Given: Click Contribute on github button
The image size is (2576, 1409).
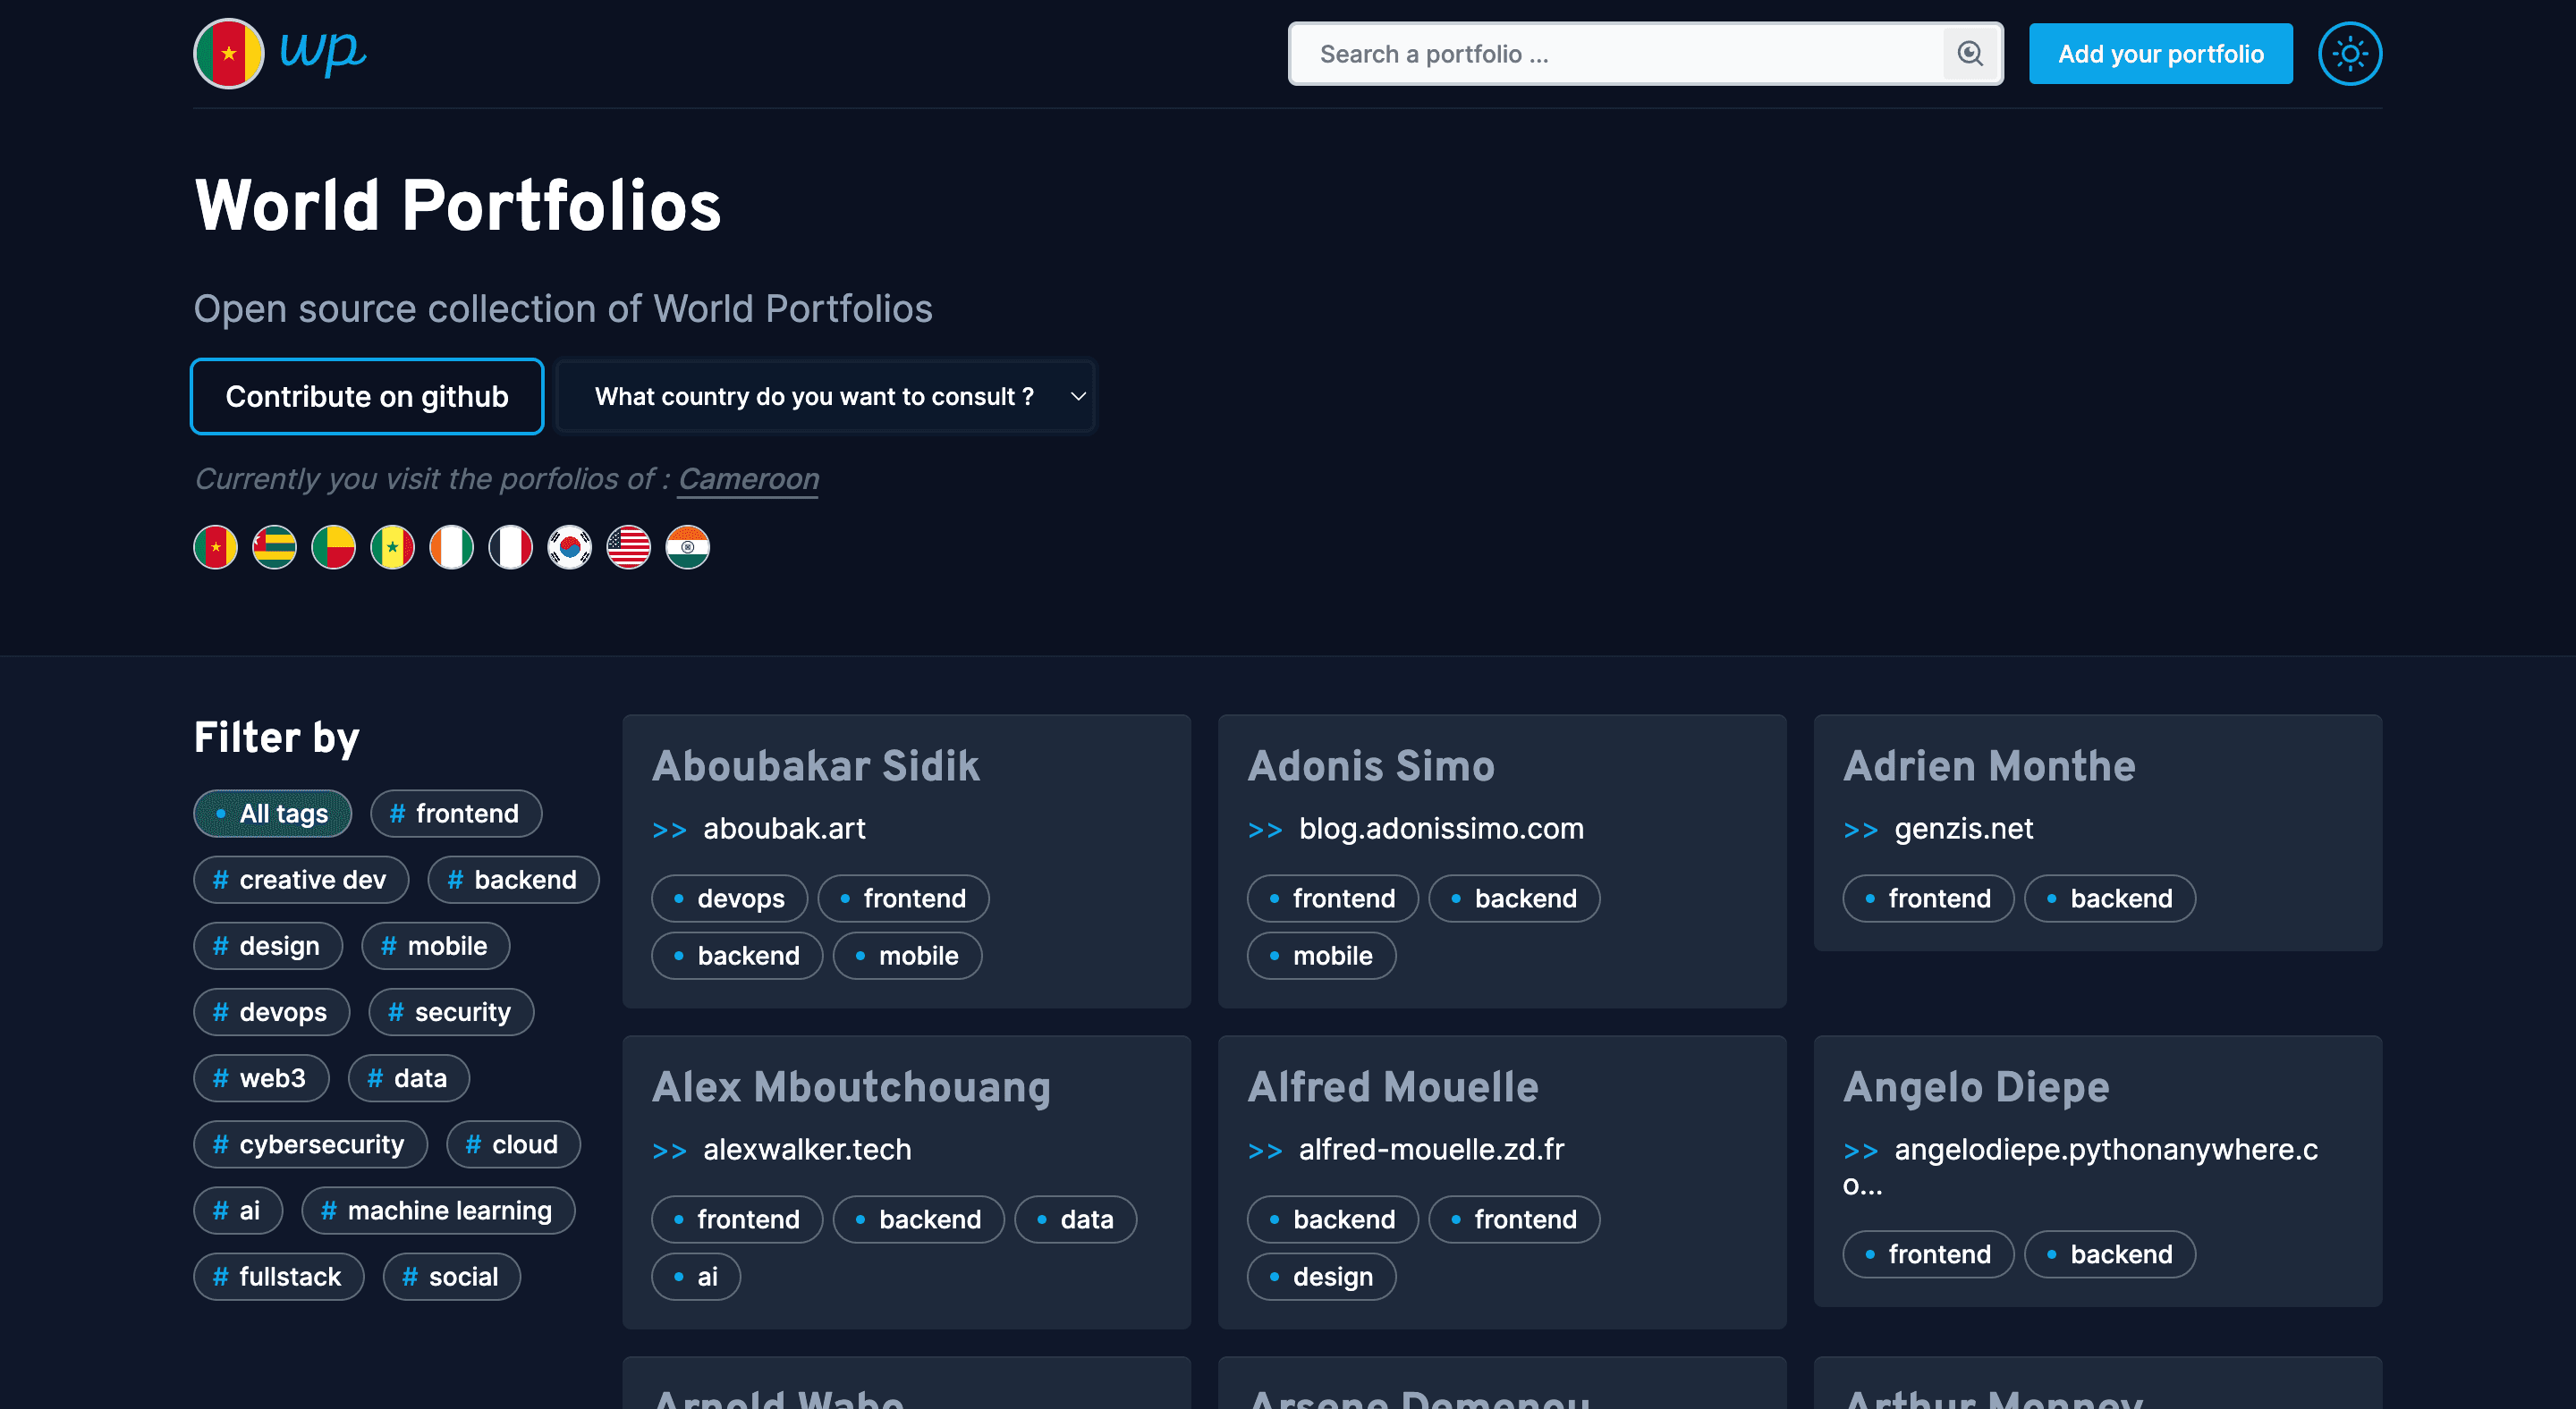Looking at the screenshot, I should 367,397.
